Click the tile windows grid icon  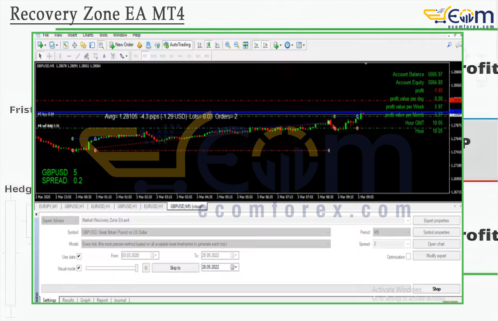pyautogui.click(x=246, y=45)
